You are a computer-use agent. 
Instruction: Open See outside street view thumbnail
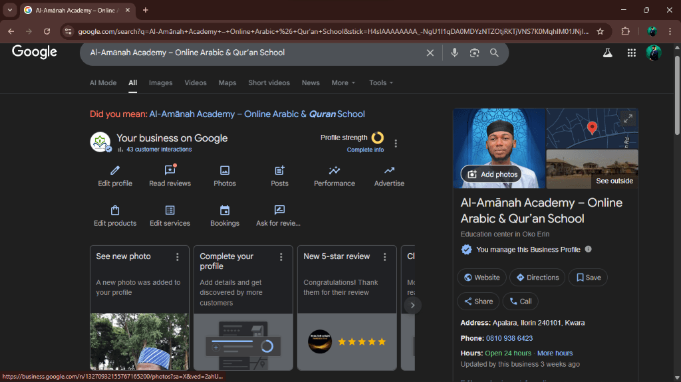coord(592,169)
